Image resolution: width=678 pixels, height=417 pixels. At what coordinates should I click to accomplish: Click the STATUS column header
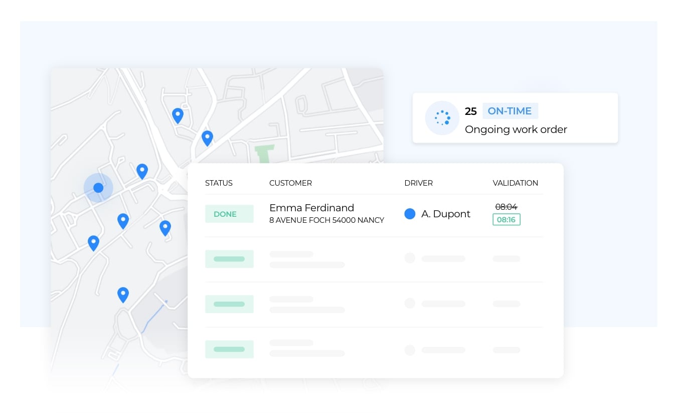(219, 183)
